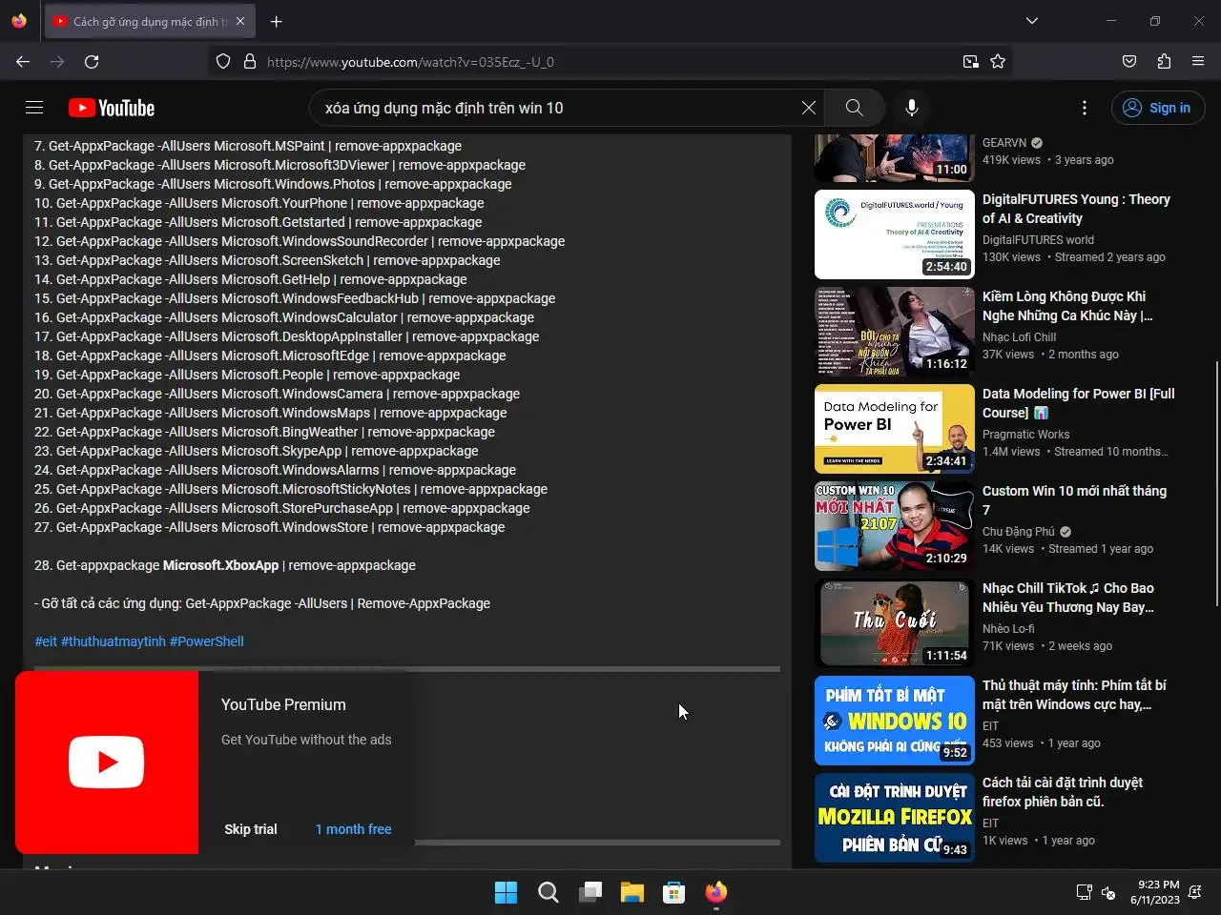Open DigitalFUTURES Young : Theory title link
This screenshot has width=1221, height=915.
click(x=1076, y=209)
